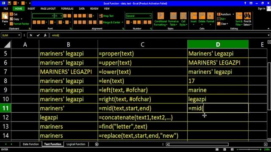Click the Center alignment icon
This screenshot has height=152, width=271.
80,22
